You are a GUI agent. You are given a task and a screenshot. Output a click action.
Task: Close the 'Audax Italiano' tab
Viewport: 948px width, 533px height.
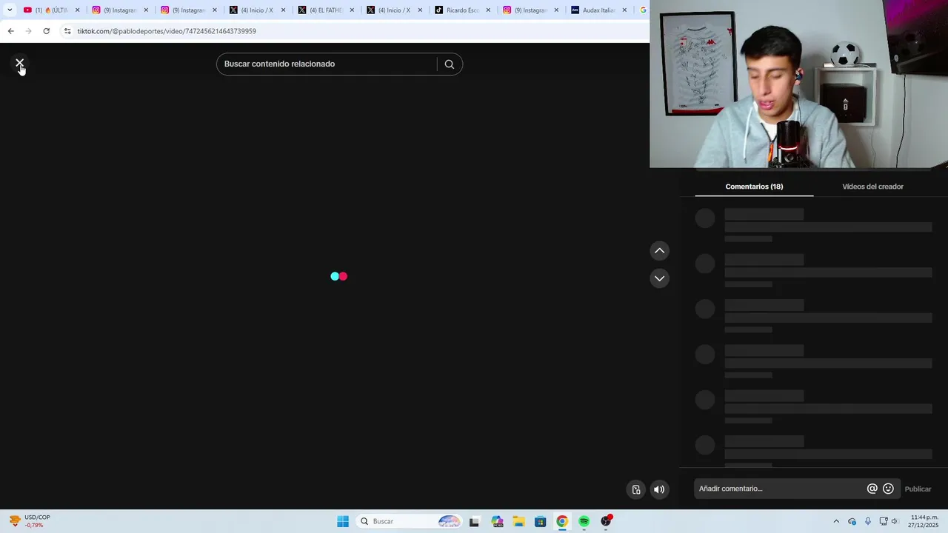coord(624,10)
